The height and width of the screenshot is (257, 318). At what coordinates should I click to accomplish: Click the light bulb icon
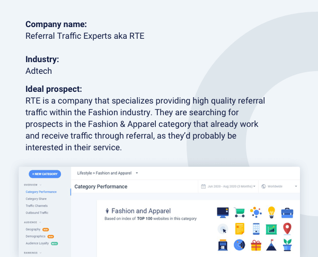(x=271, y=212)
